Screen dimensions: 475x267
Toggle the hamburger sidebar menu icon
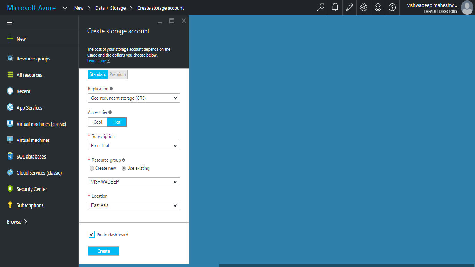point(10,23)
